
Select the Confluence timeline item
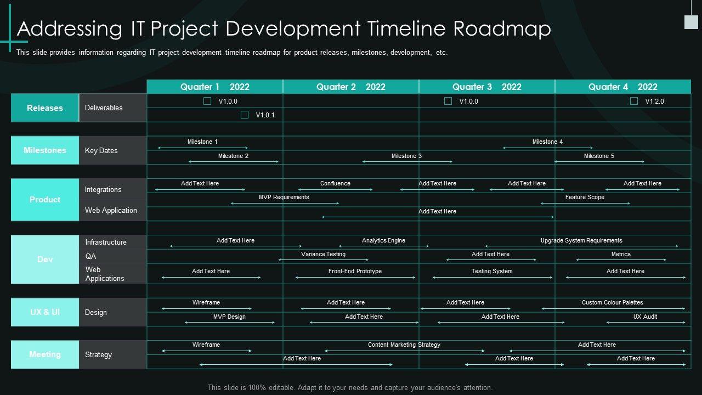(x=335, y=184)
